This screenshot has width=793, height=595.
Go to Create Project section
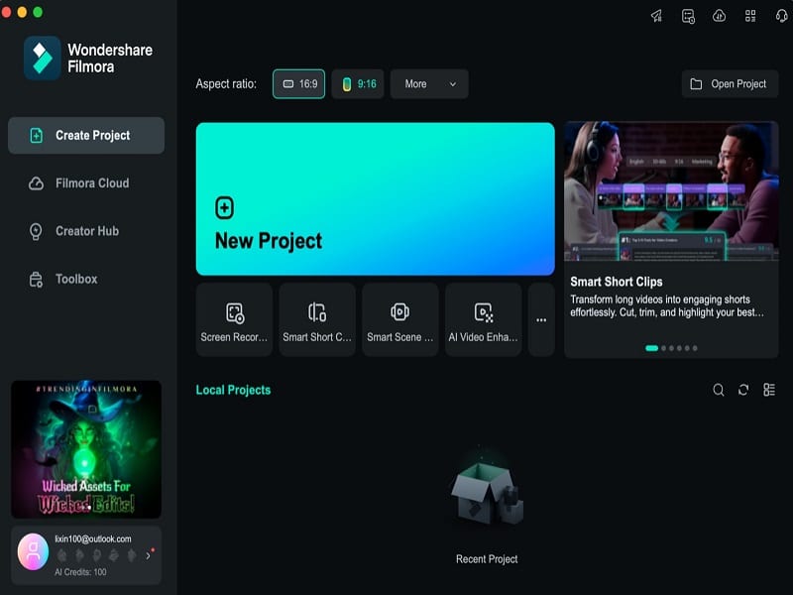coord(86,136)
